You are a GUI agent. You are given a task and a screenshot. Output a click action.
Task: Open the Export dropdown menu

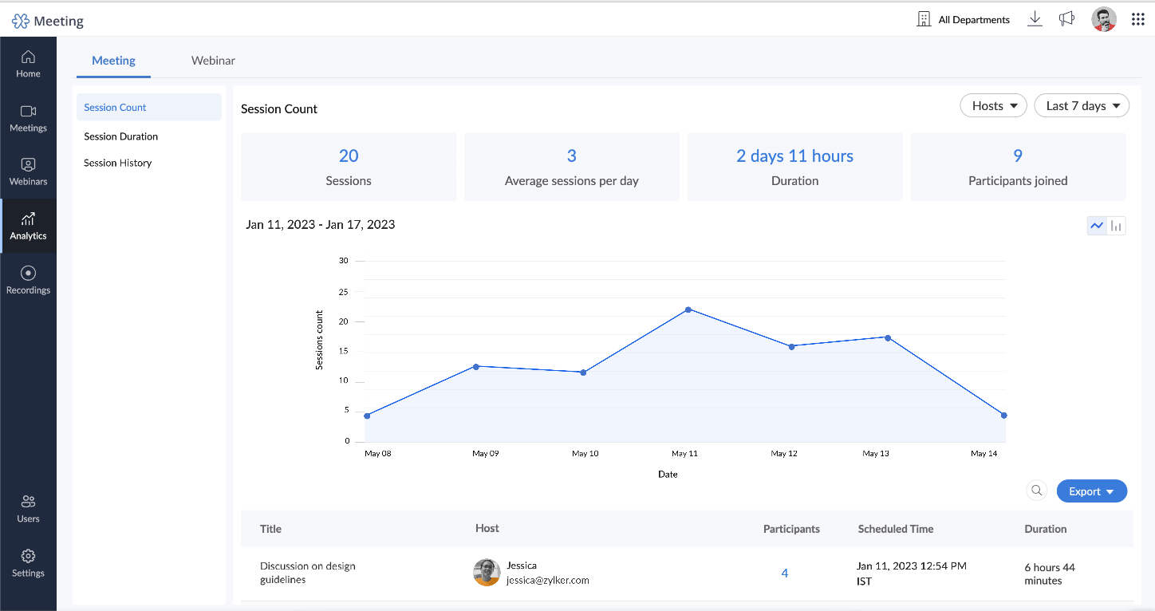(x=1092, y=491)
